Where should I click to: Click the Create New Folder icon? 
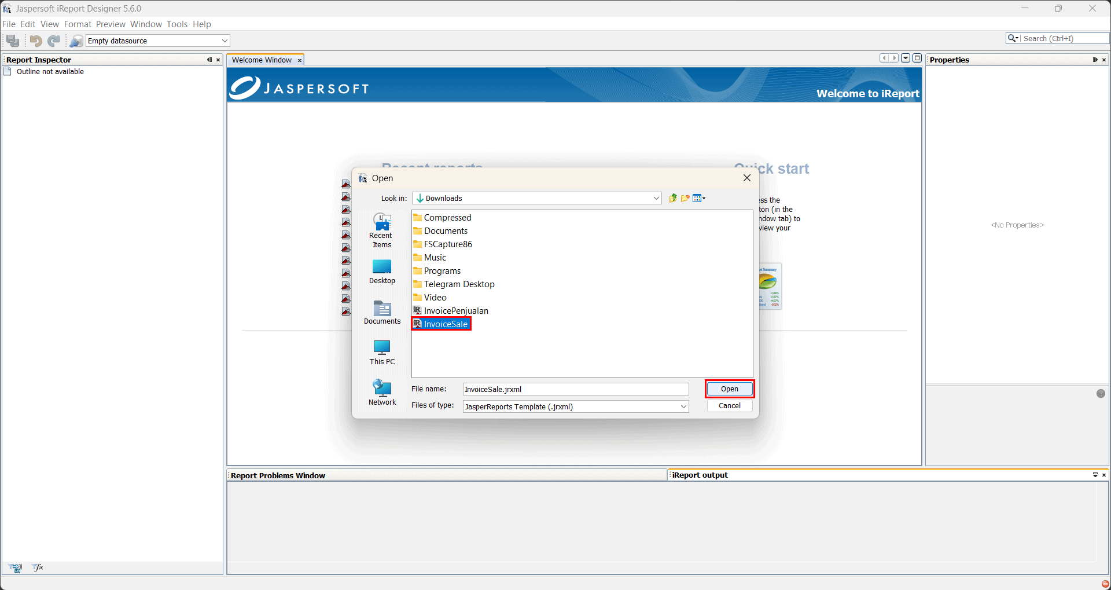click(x=686, y=198)
